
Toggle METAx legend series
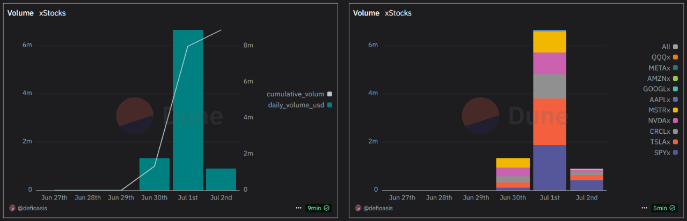tap(663, 68)
